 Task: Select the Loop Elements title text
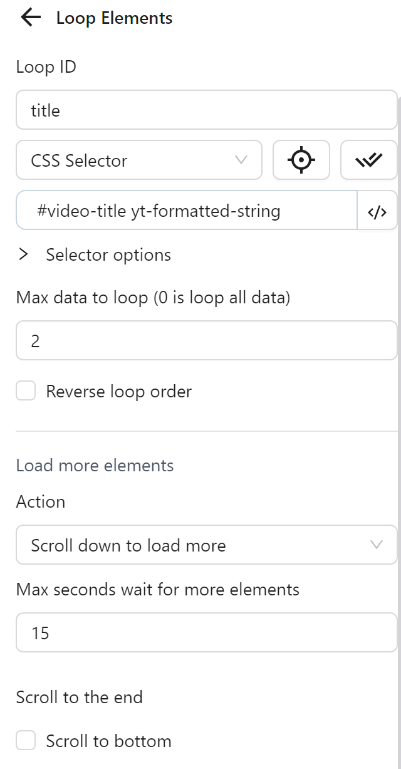point(114,18)
